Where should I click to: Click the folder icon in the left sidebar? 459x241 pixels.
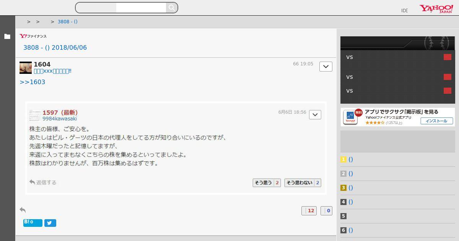pos(7,36)
